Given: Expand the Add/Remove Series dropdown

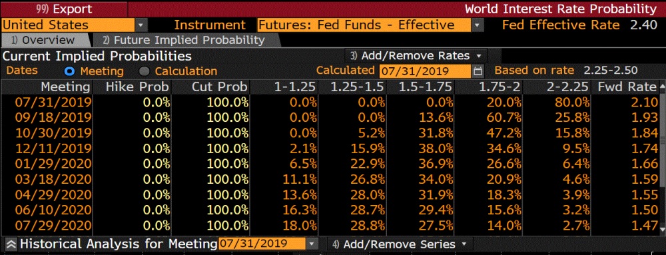Looking at the screenshot, I should click(x=400, y=244).
